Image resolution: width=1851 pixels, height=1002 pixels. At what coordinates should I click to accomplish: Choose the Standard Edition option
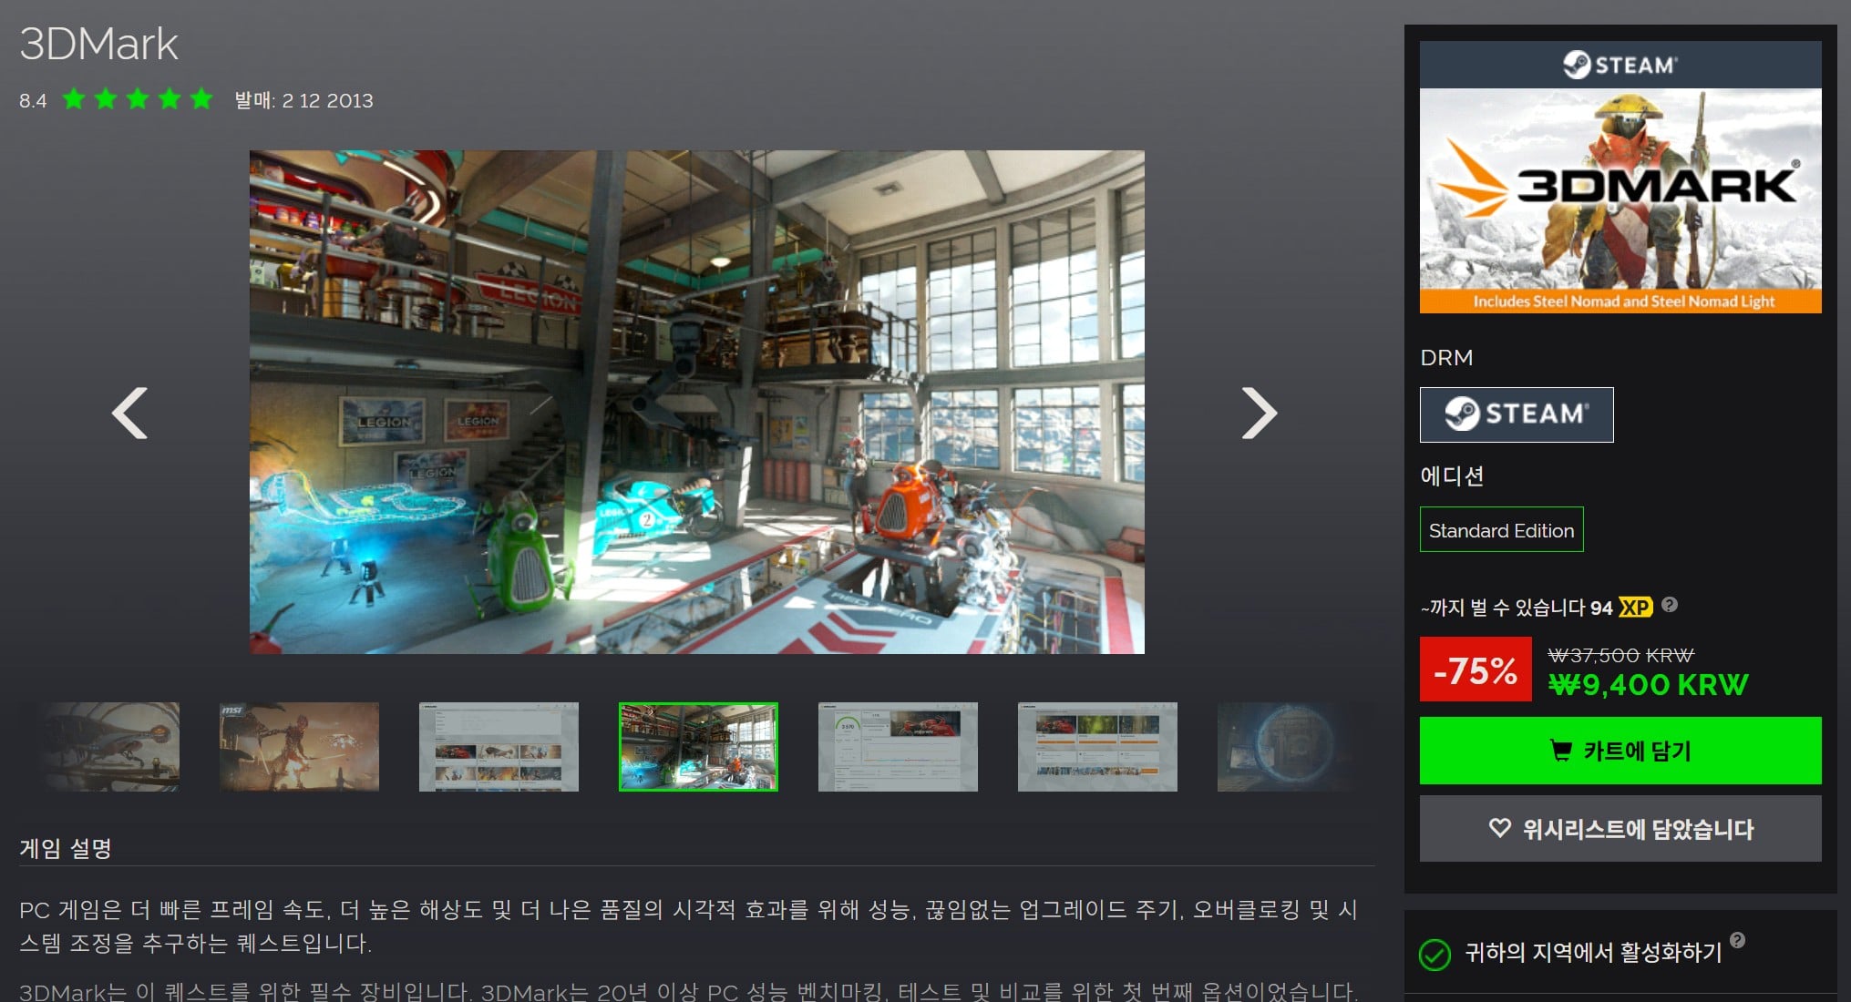[x=1502, y=530]
